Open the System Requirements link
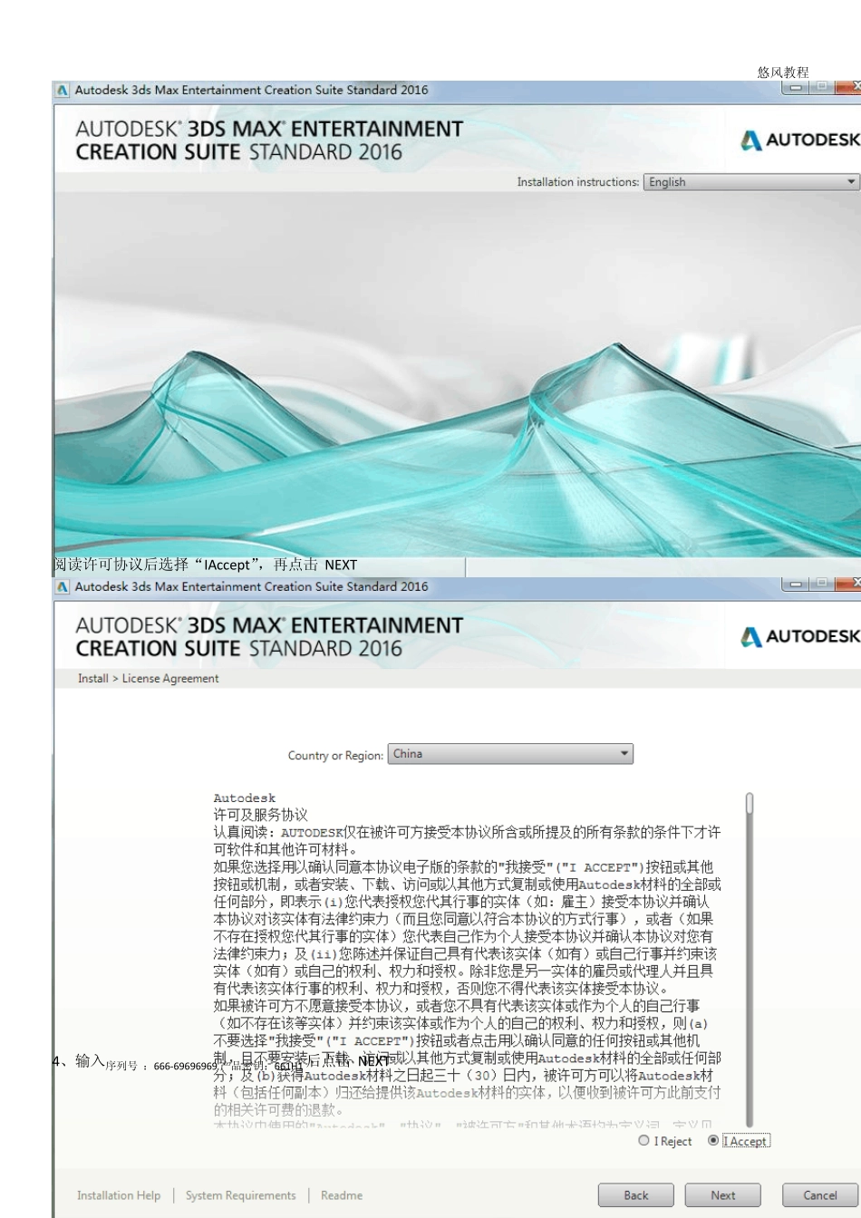Viewport: 861px width, 1218px height. coord(241,1195)
